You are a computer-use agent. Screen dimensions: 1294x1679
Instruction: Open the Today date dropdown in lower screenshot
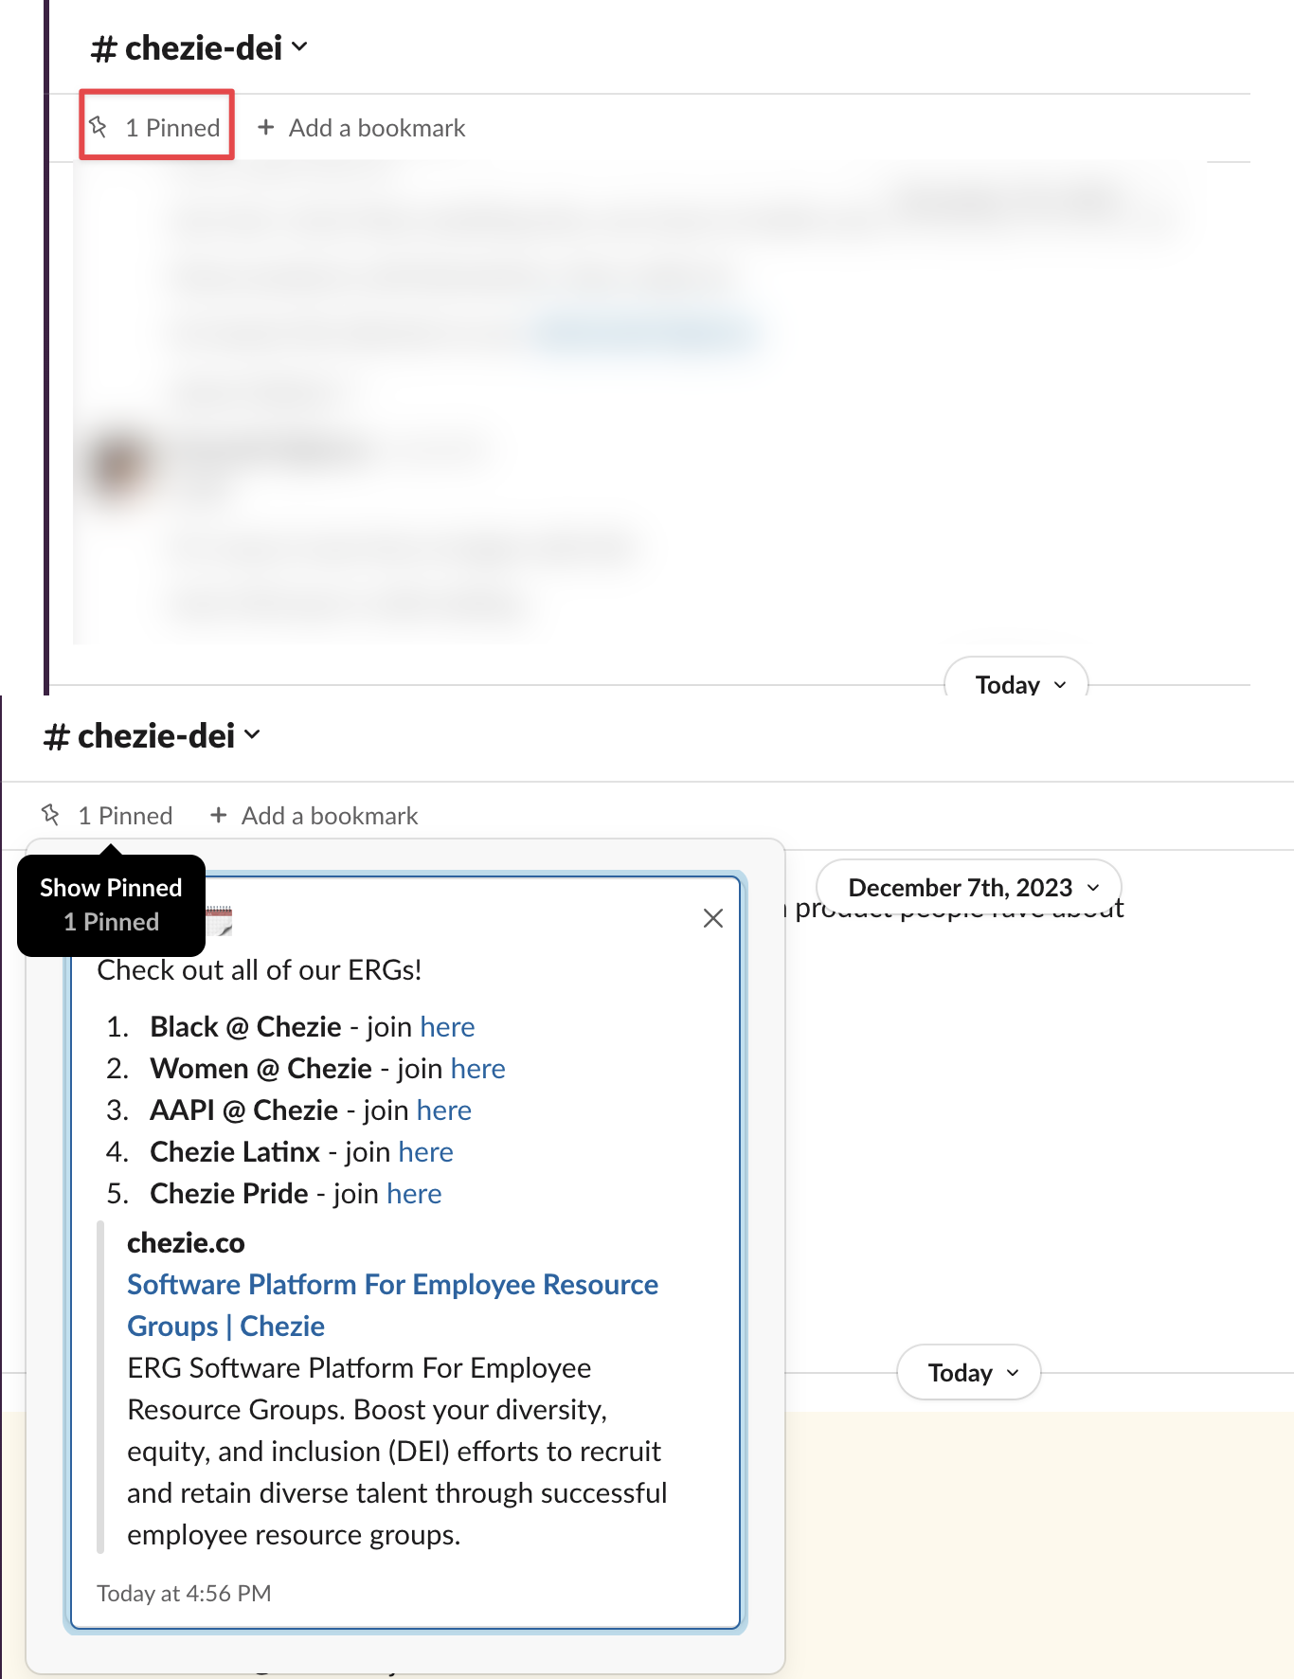(969, 1372)
